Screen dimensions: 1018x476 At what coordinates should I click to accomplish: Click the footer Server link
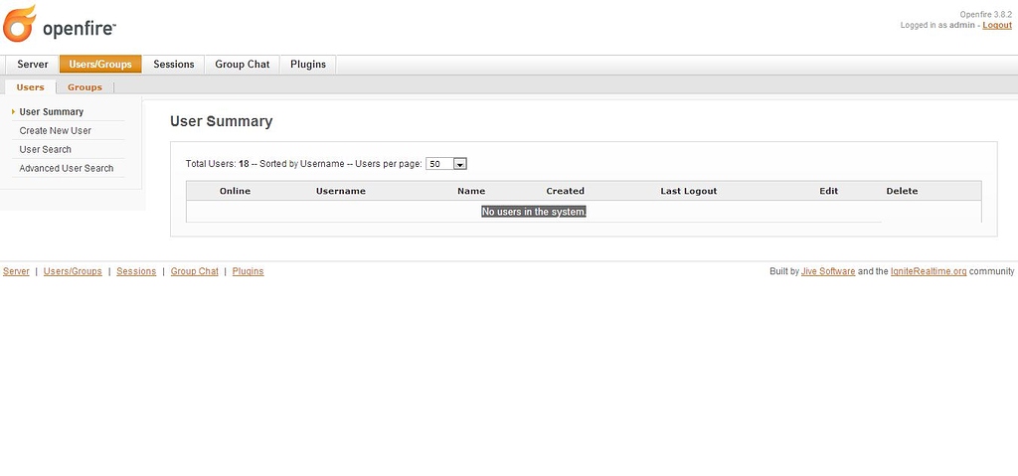pos(16,271)
